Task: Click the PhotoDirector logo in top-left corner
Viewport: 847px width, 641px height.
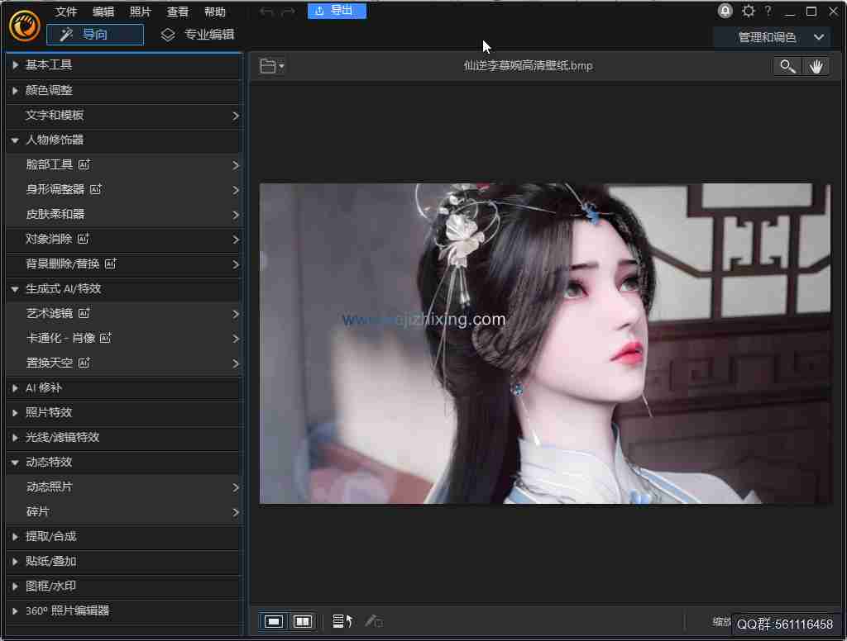Action: point(24,26)
